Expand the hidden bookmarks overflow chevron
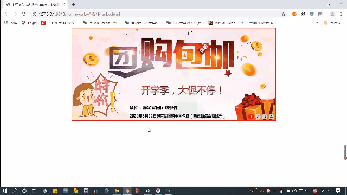This screenshot has height=195, width=347. [317, 23]
